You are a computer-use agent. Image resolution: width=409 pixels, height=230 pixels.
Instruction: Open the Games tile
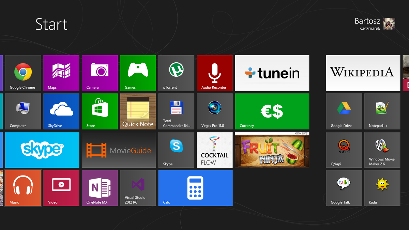(138, 73)
